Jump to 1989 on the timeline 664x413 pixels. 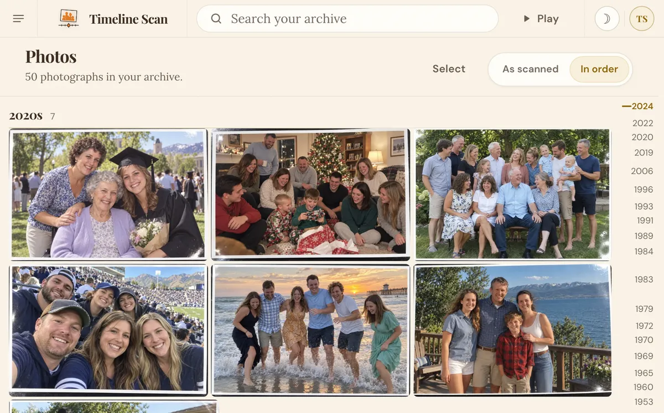coord(644,236)
